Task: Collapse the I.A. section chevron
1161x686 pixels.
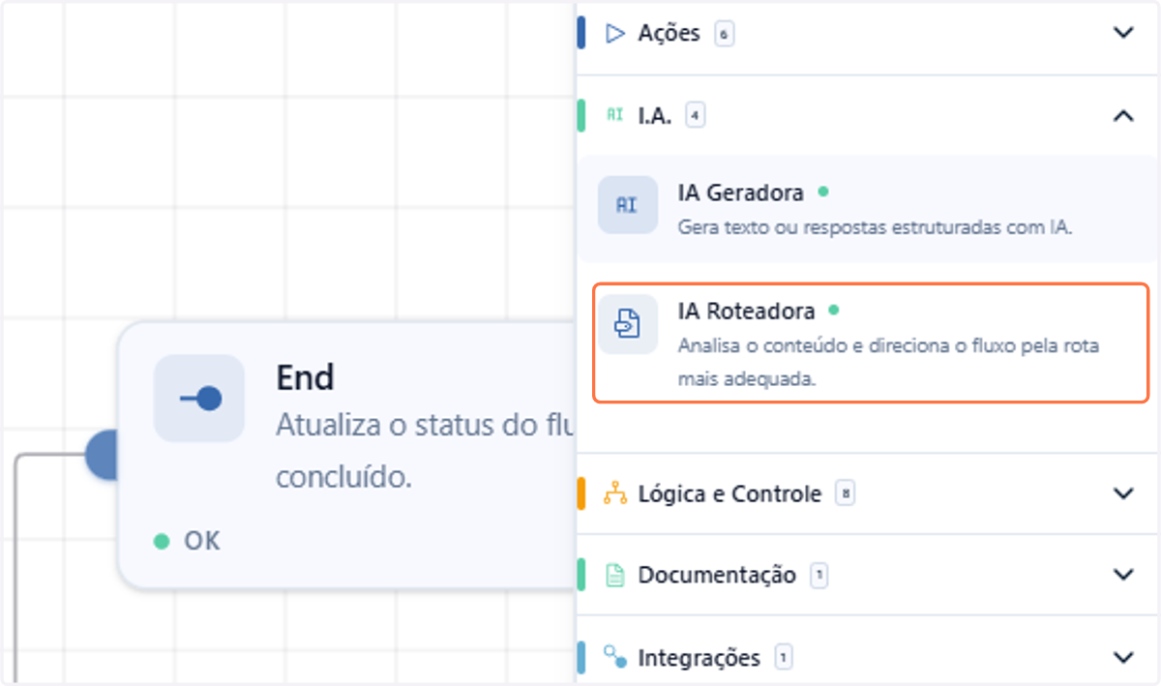Action: pyautogui.click(x=1123, y=115)
